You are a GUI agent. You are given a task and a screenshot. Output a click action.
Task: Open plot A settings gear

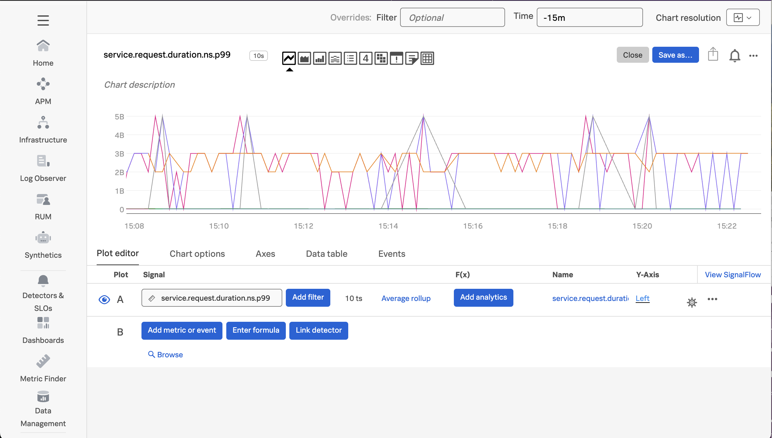tap(692, 302)
